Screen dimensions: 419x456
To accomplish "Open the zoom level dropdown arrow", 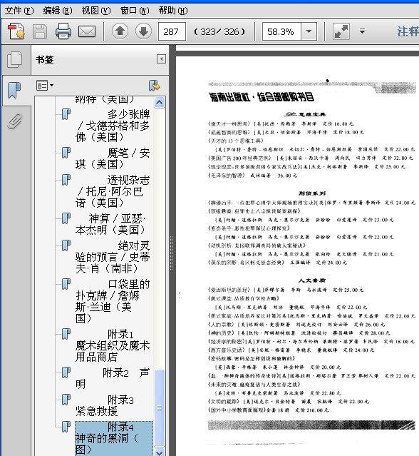I will (x=309, y=31).
